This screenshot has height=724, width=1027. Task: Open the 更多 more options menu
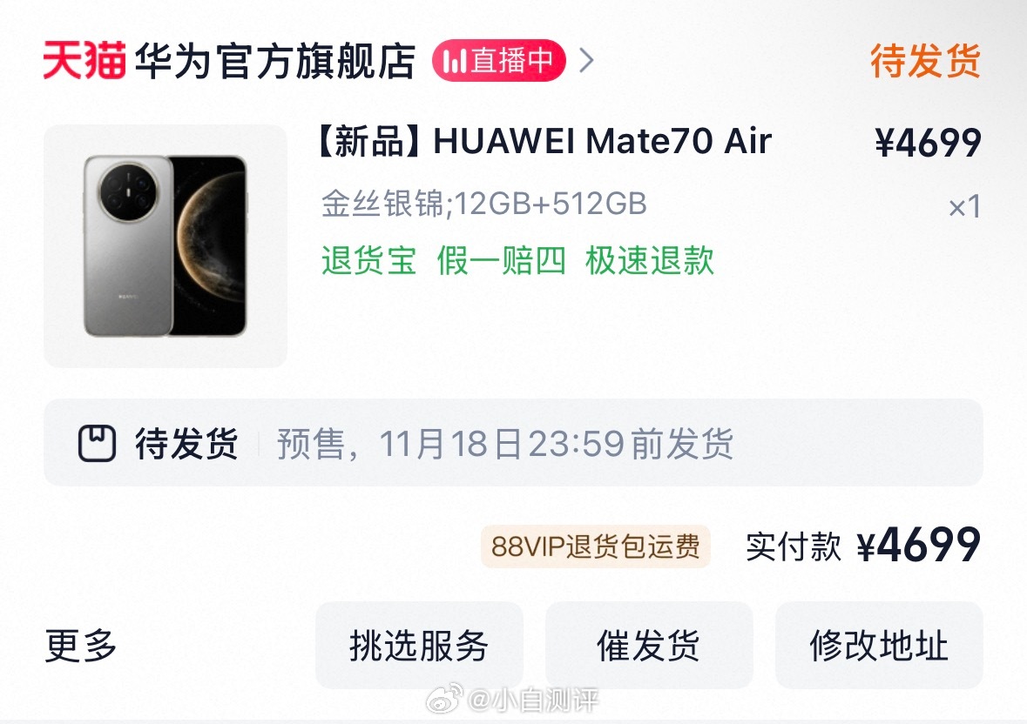tap(80, 645)
